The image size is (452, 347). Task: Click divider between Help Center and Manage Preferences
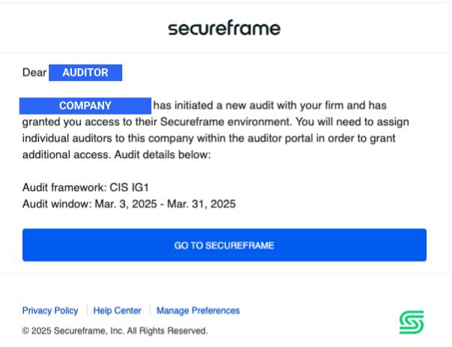point(150,310)
